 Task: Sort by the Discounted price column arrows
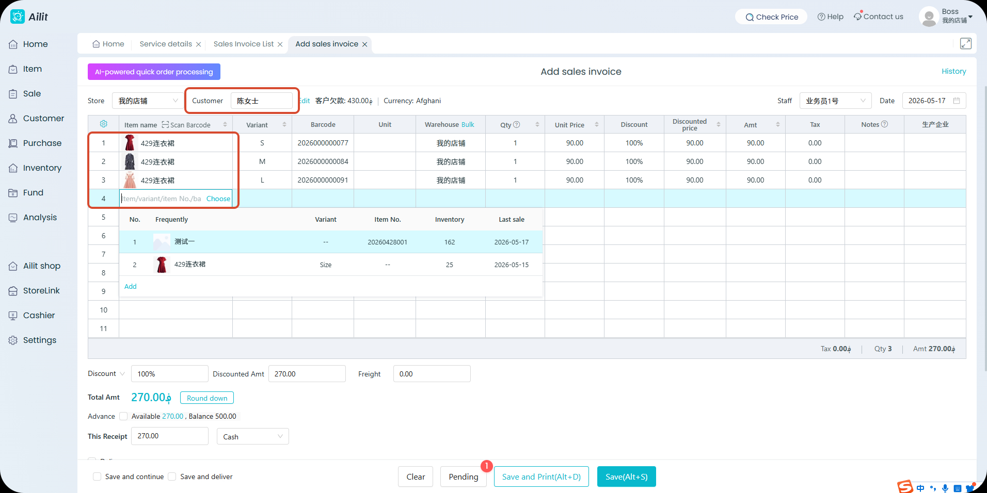coord(719,125)
